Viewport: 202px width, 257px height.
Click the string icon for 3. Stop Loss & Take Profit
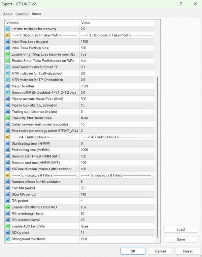coord(7,35)
